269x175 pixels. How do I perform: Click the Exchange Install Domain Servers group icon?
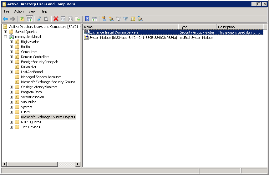tap(86, 32)
